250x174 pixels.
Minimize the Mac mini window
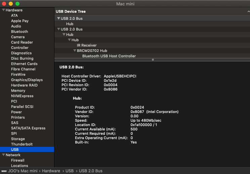[x=11, y=4]
